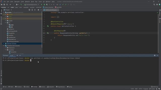Open Project panel options gear

tap(38, 10)
